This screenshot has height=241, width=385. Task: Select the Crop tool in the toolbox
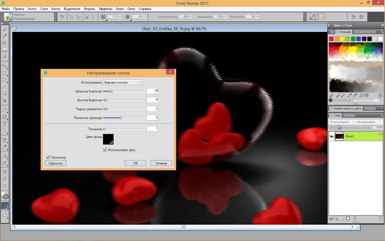[5, 101]
